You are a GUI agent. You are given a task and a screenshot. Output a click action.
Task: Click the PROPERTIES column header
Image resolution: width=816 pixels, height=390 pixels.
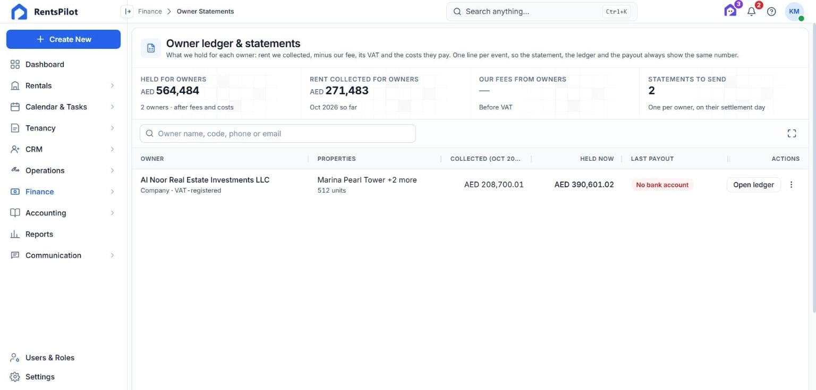point(336,159)
